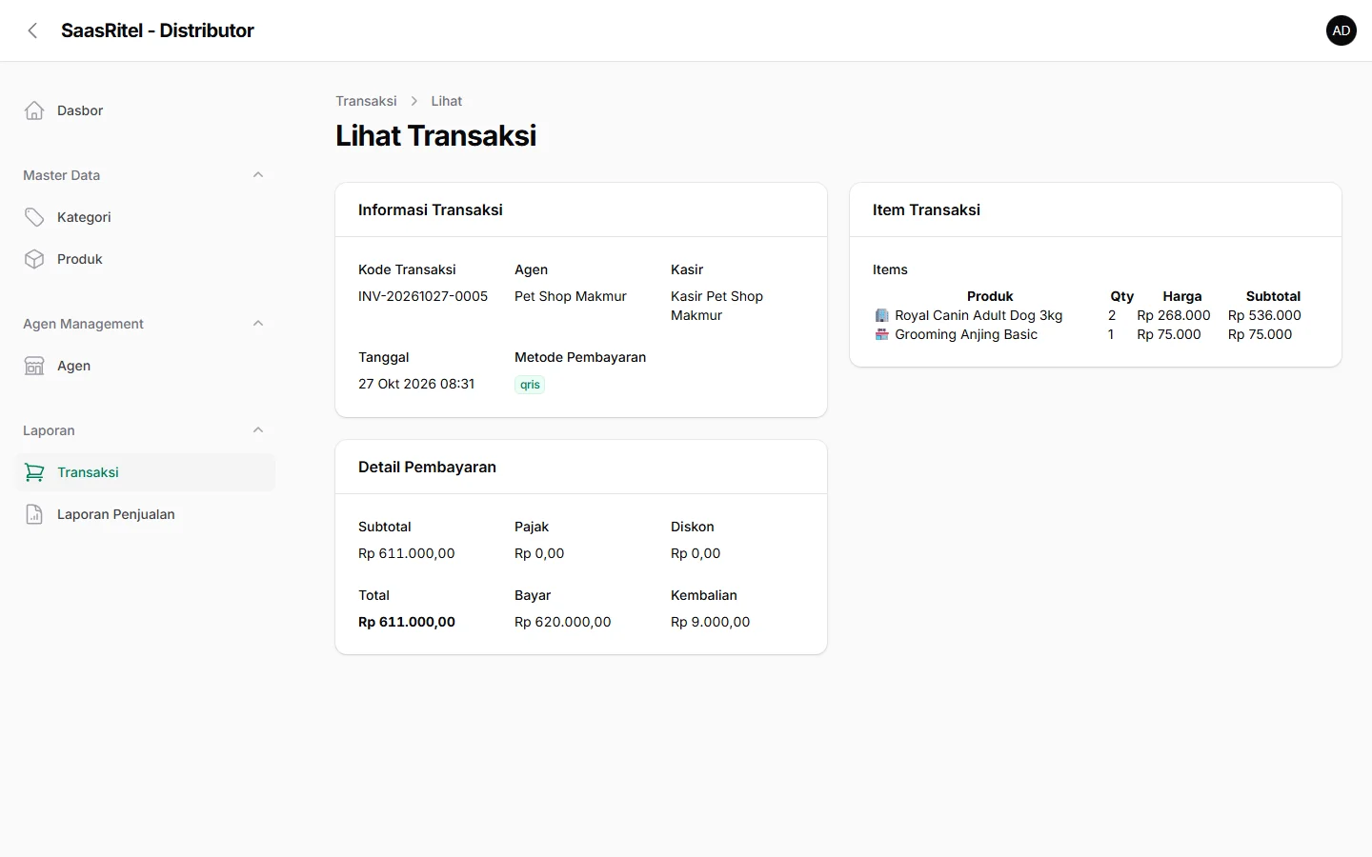Click the date 27 Okt 2026 08:31
The width and height of the screenshot is (1372, 857).
tap(416, 384)
